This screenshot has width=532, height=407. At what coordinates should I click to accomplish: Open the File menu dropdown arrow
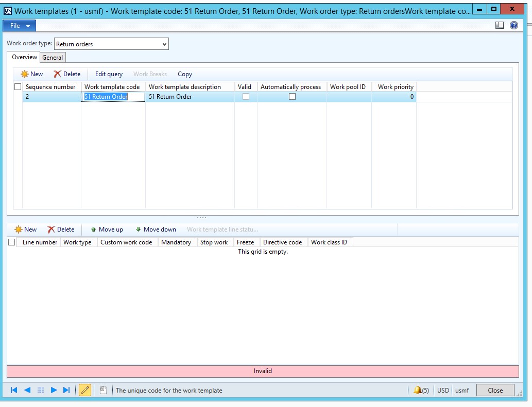(x=27, y=25)
